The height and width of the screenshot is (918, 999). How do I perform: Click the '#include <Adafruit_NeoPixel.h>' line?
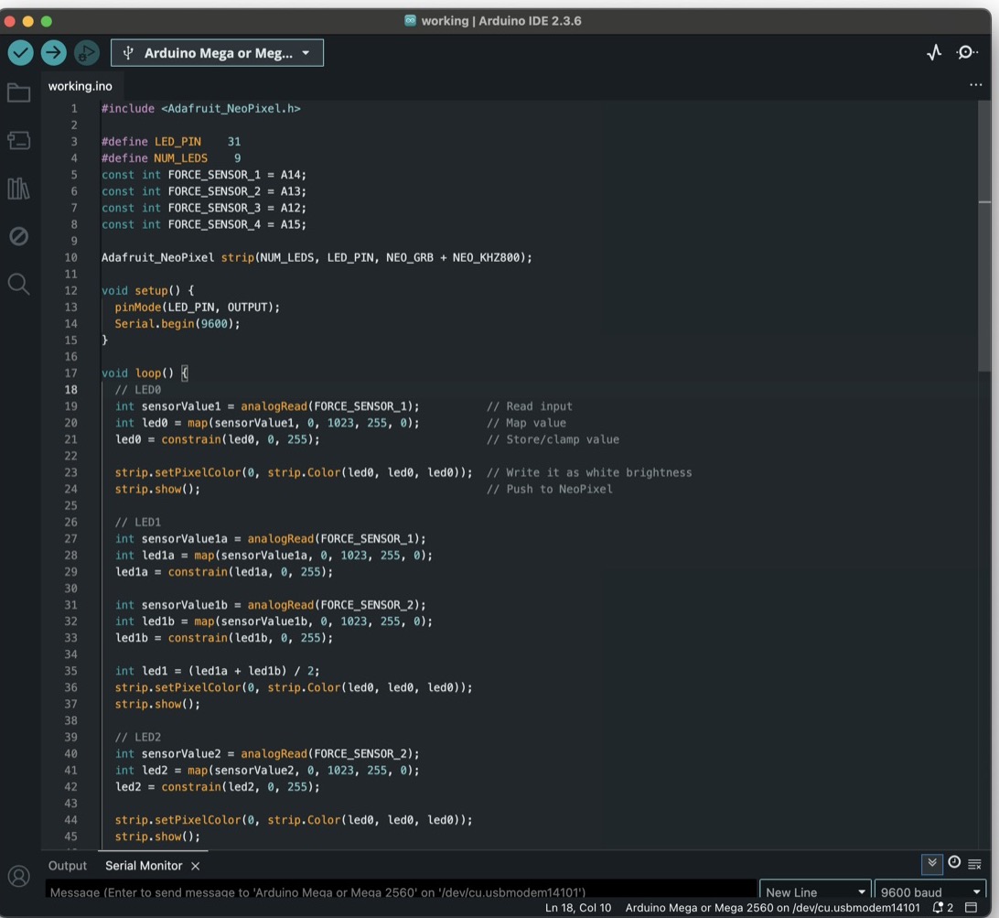(x=200, y=108)
